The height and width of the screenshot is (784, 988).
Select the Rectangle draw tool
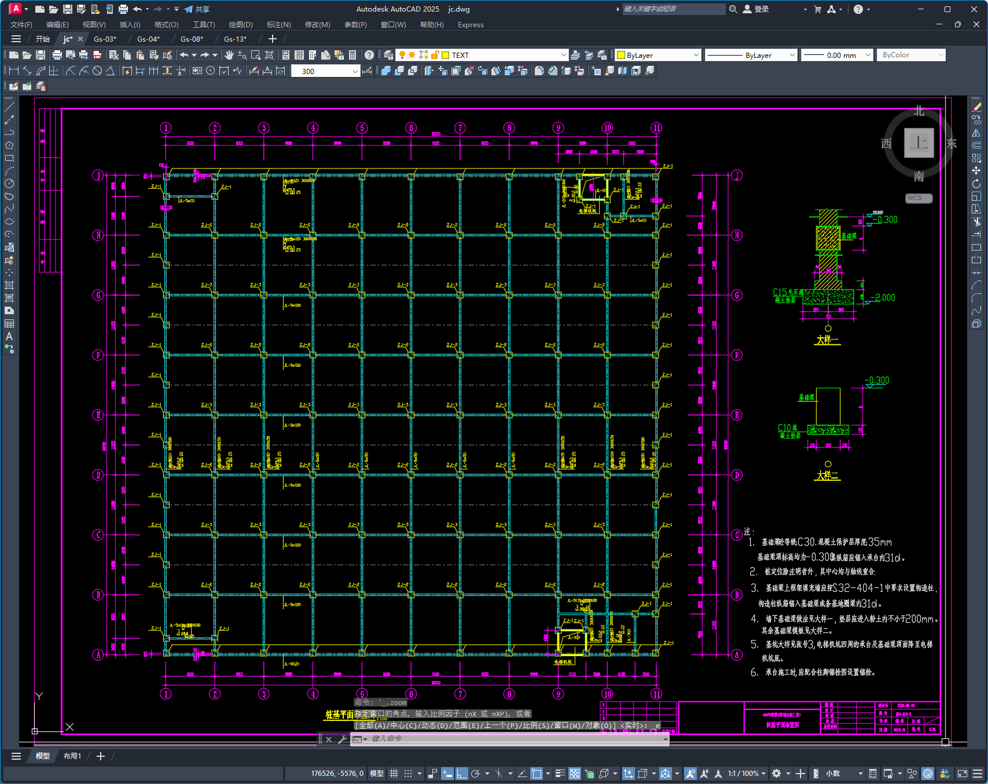[9, 158]
